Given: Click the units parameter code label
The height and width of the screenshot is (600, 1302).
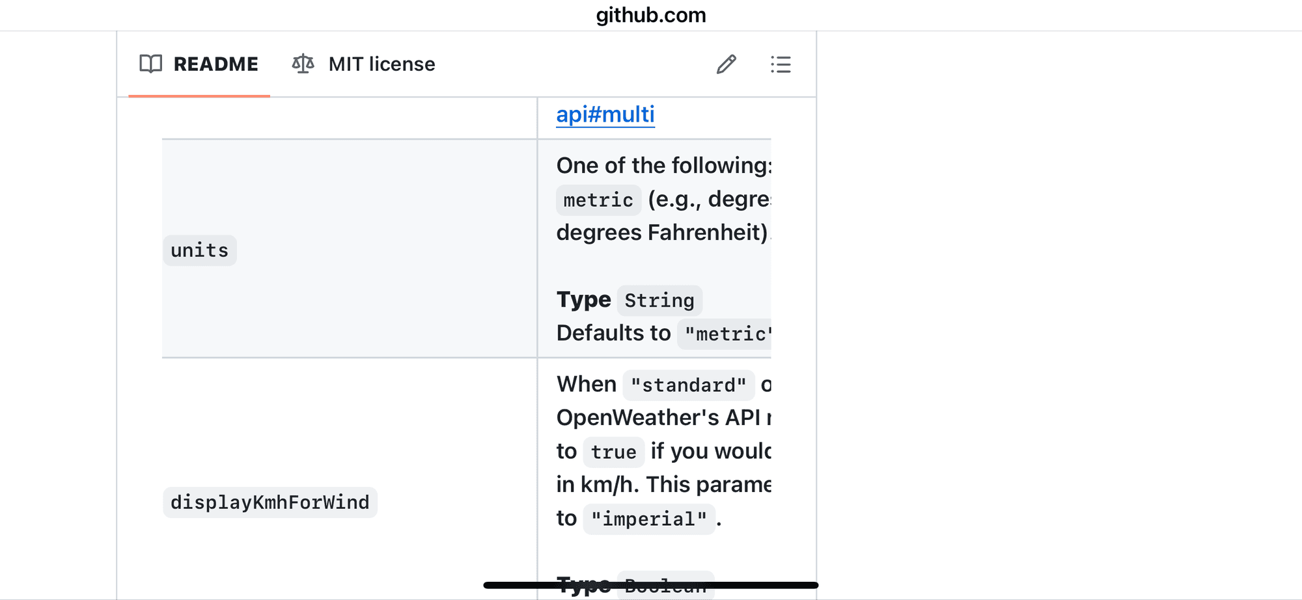Looking at the screenshot, I should pyautogui.click(x=200, y=250).
